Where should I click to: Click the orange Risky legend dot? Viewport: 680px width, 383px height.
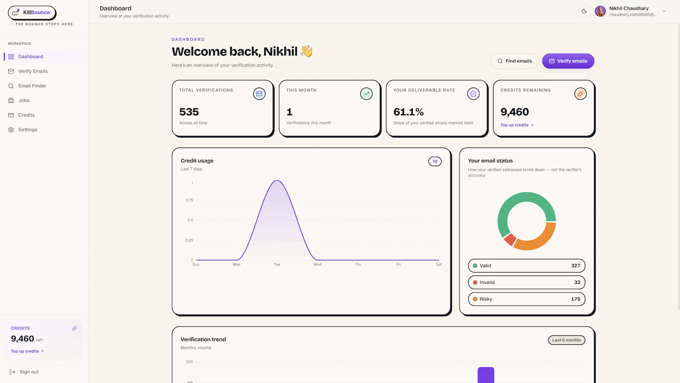coord(475,299)
